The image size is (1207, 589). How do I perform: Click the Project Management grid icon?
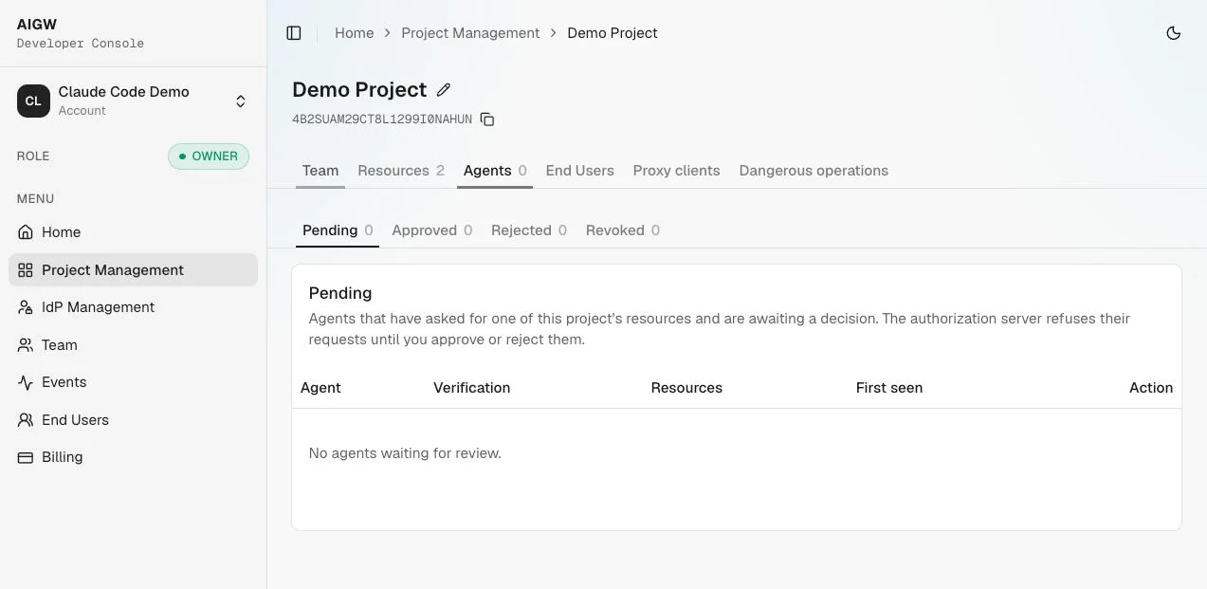26,270
